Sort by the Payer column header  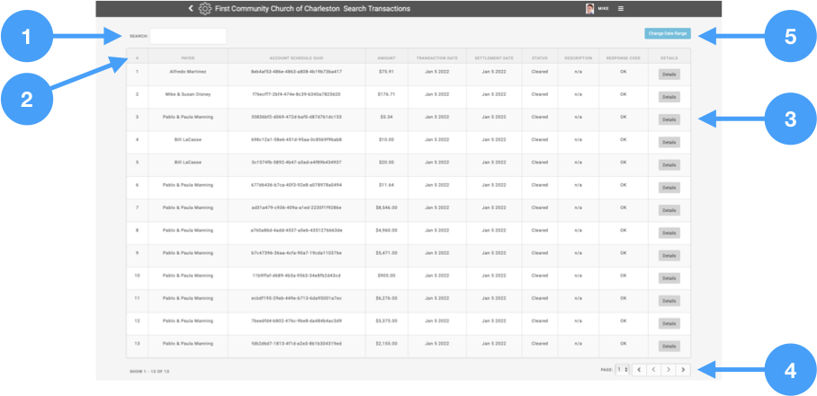click(188, 57)
